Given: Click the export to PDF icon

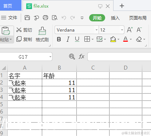Looking at the screenshot, I should click(x=36, y=18).
